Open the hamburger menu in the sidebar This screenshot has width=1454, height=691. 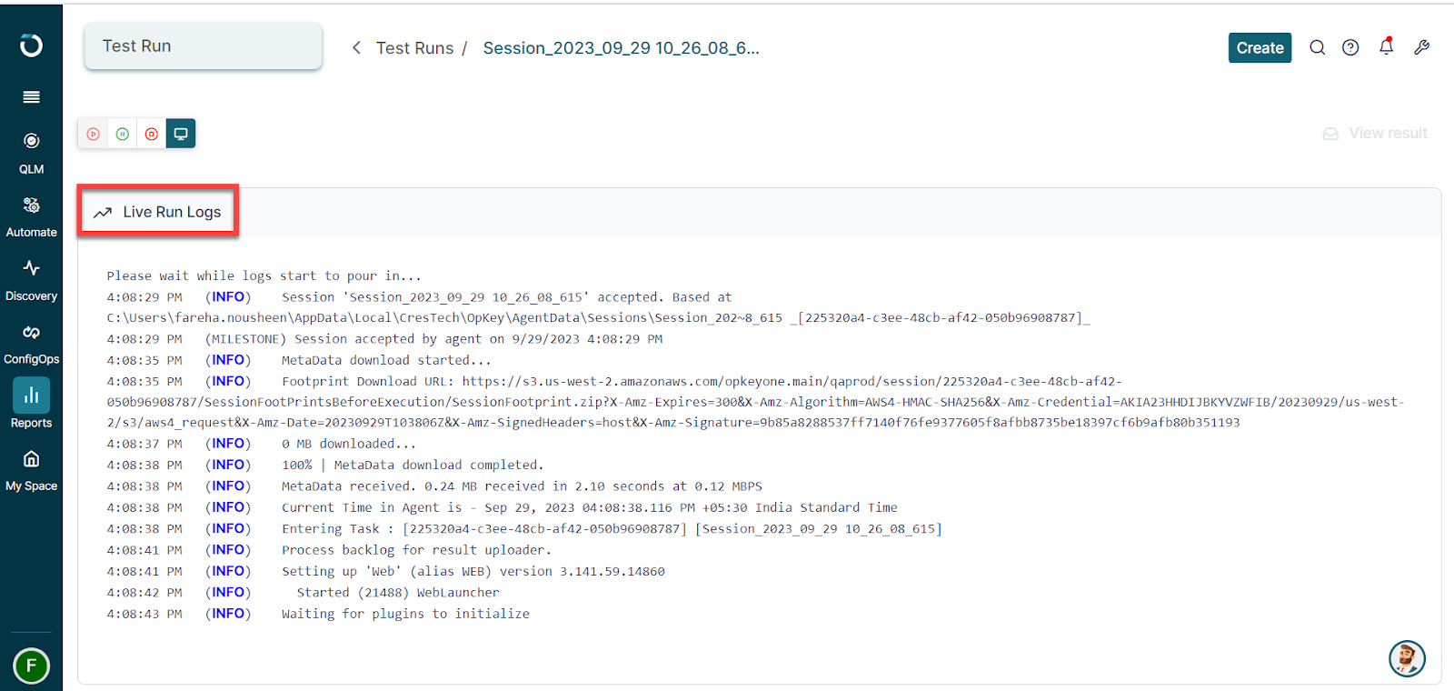click(31, 97)
